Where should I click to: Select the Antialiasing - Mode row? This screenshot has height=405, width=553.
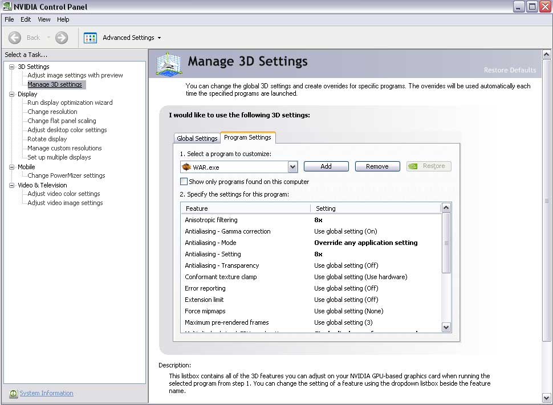point(311,243)
